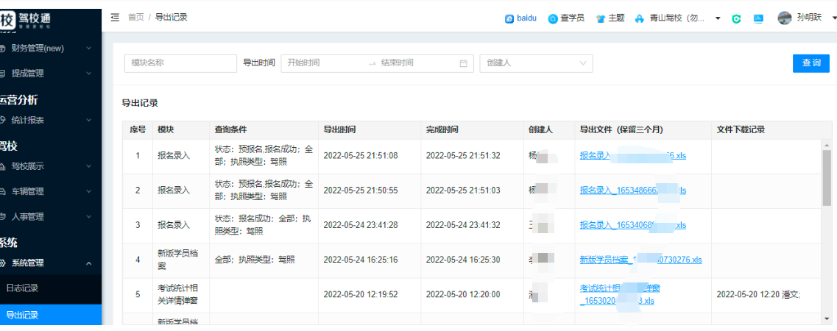Click the 系统管理 gear icon
The image size is (837, 331).
tap(3, 263)
